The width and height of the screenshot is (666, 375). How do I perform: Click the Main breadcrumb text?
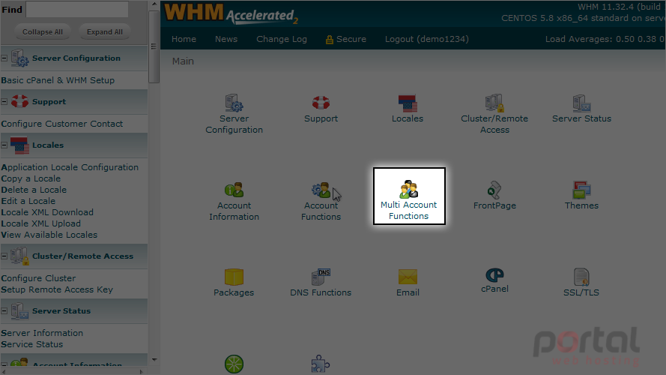coord(183,61)
